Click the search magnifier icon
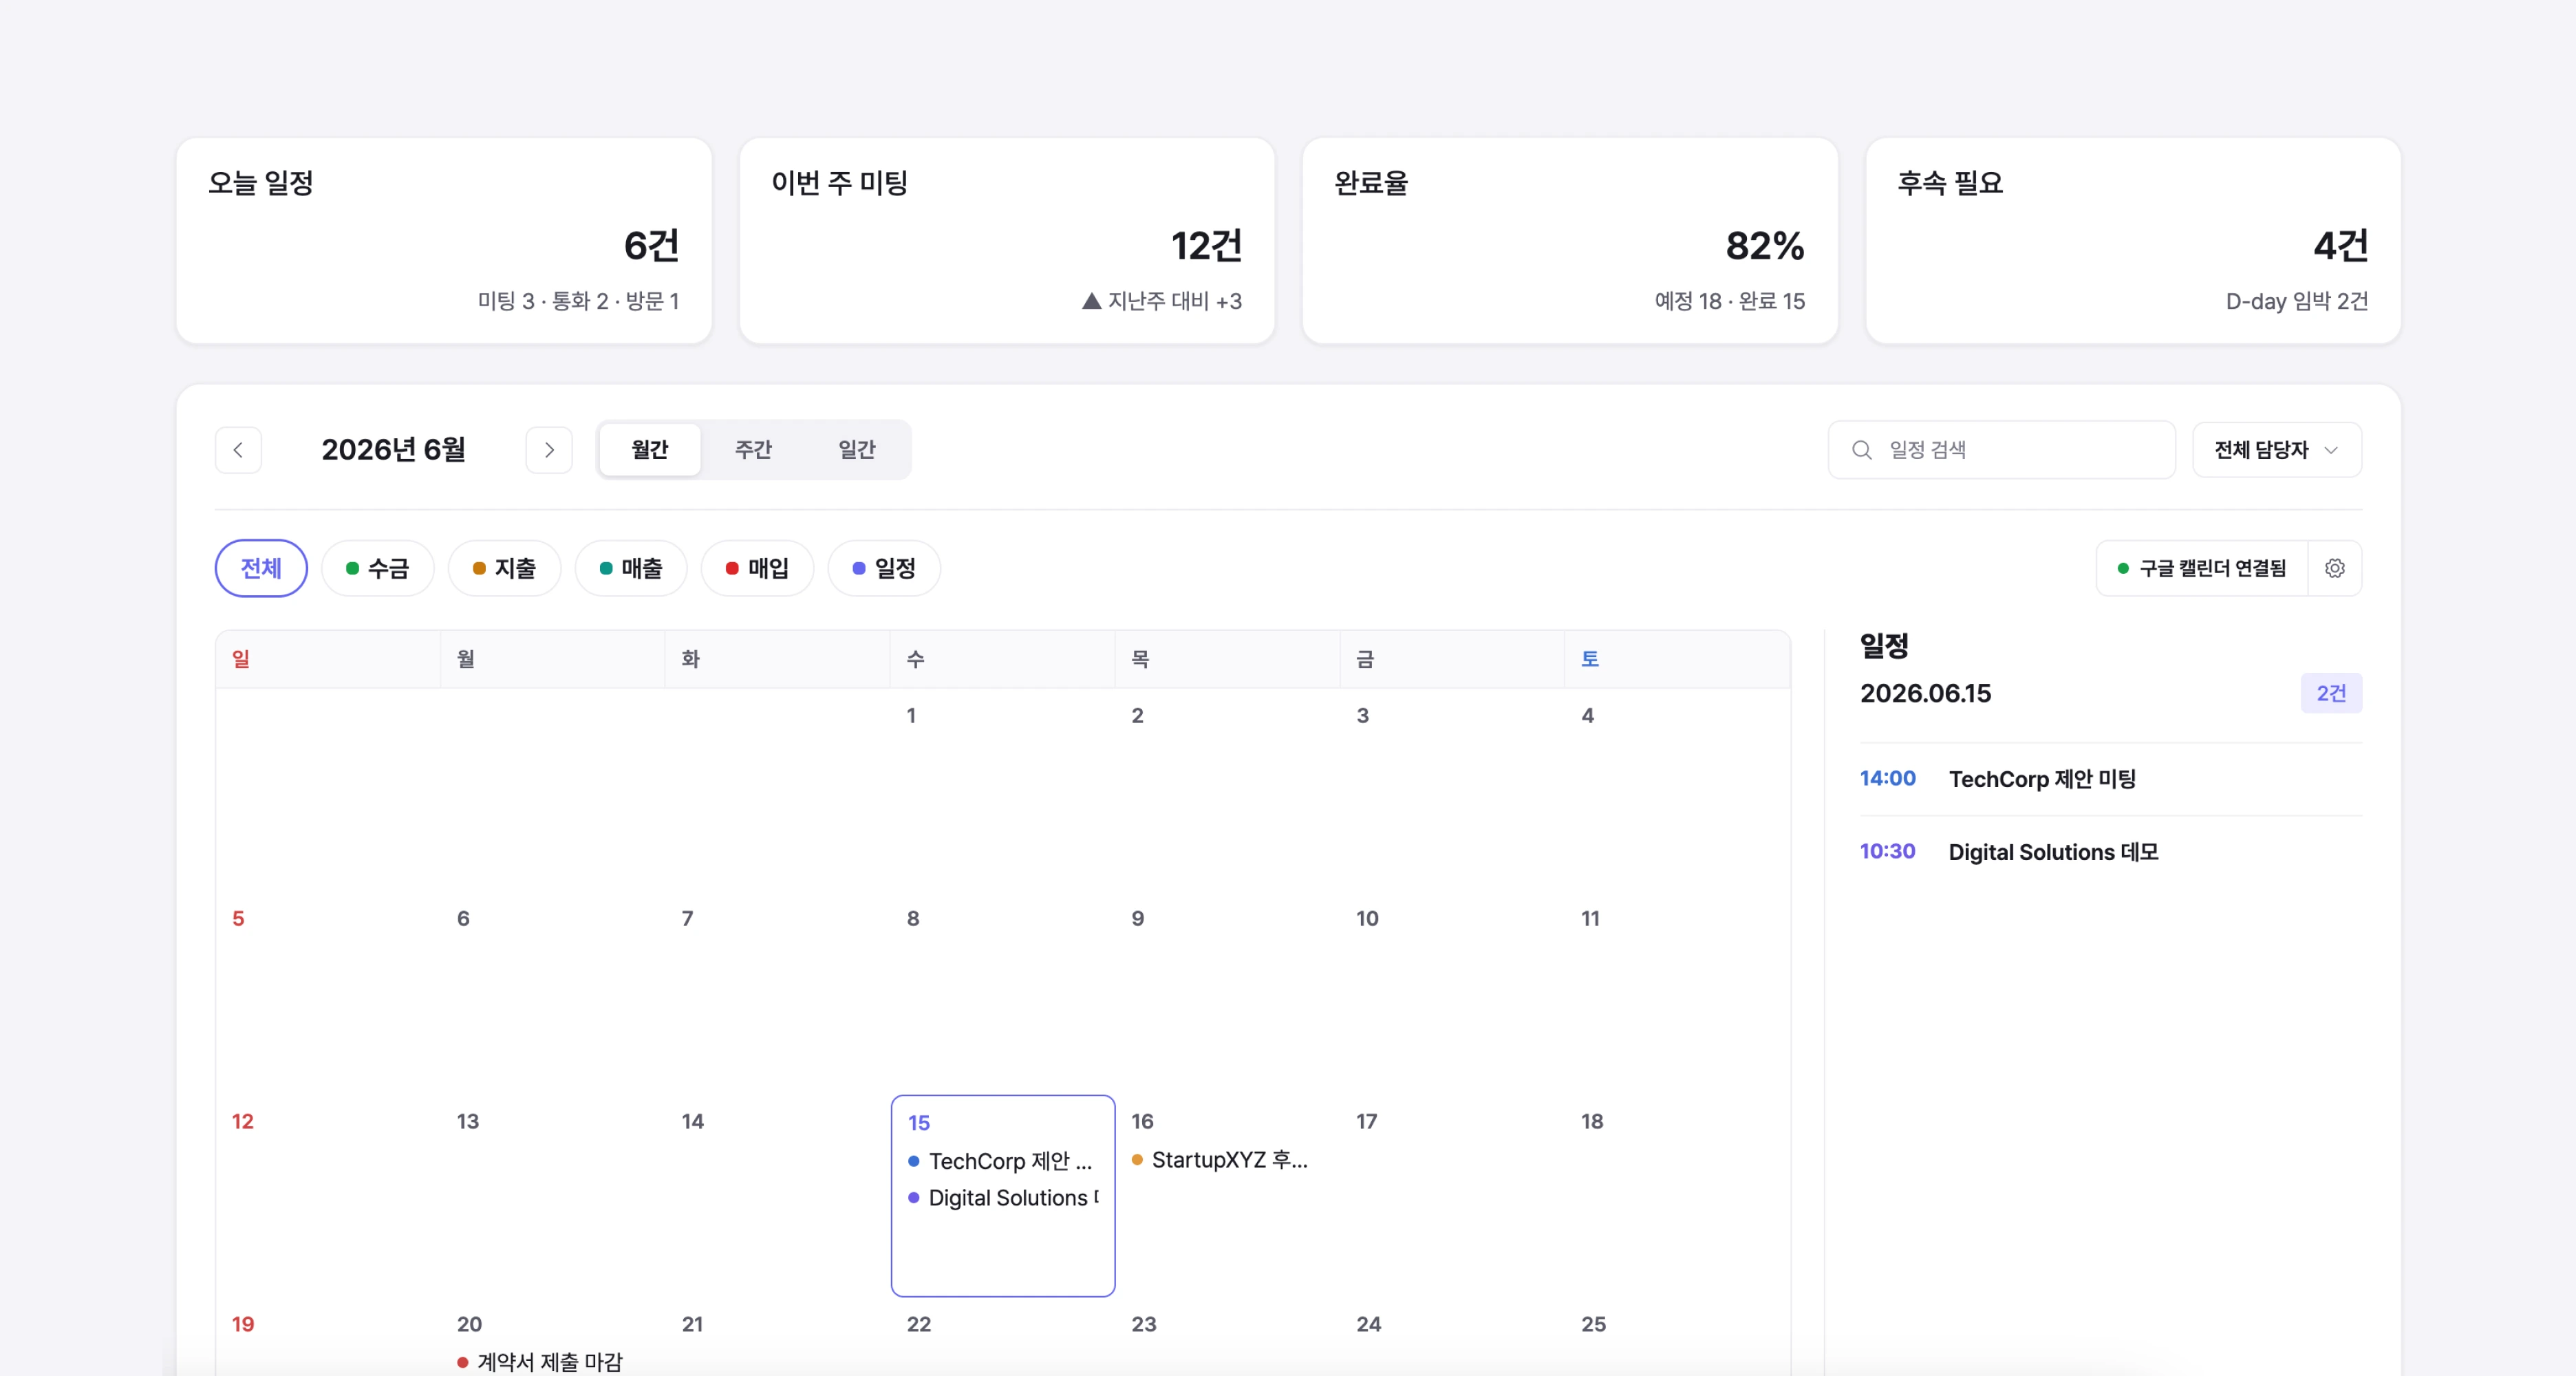 click(x=1861, y=450)
